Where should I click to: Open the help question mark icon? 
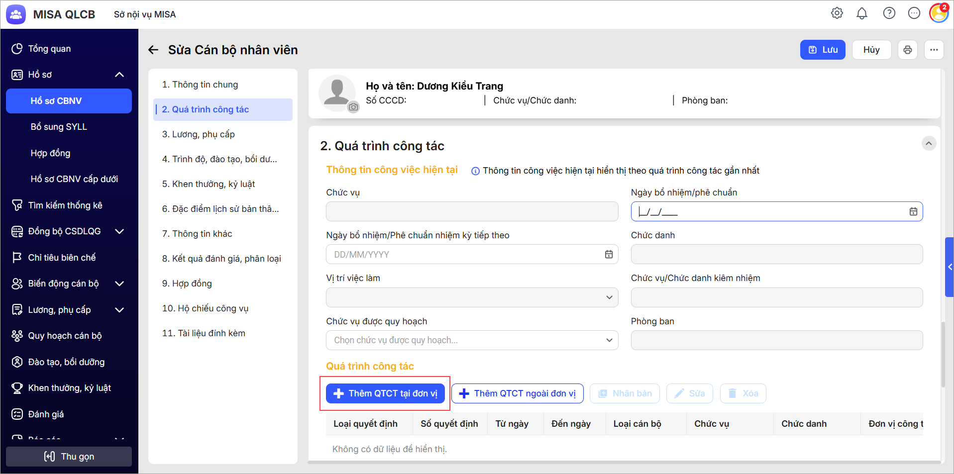click(x=889, y=13)
